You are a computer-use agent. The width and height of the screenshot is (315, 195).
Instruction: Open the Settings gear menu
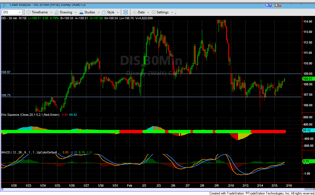pyautogui.click(x=162, y=12)
